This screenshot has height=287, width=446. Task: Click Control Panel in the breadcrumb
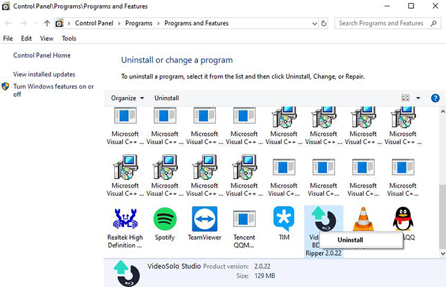click(x=94, y=24)
